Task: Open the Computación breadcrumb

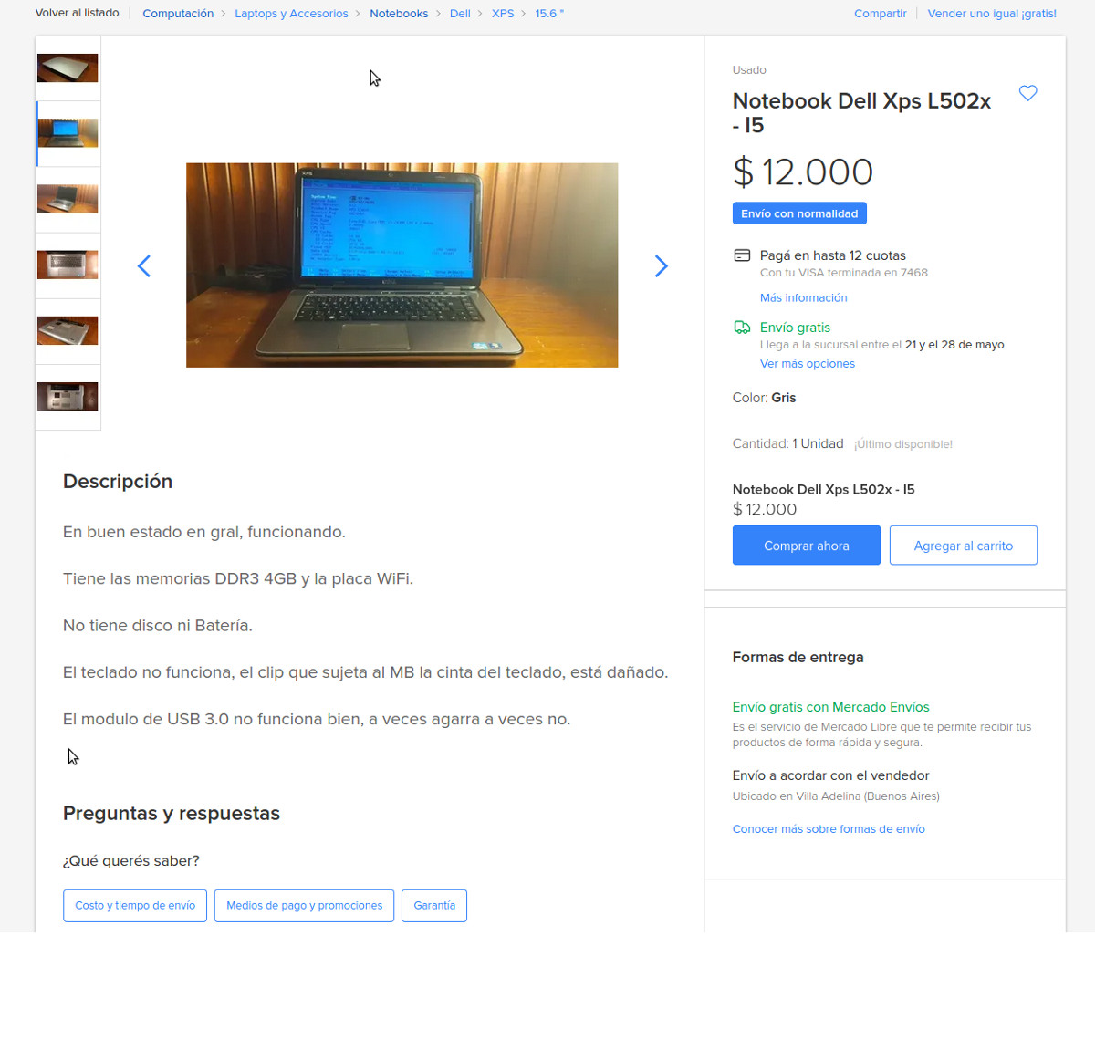Action: point(178,14)
